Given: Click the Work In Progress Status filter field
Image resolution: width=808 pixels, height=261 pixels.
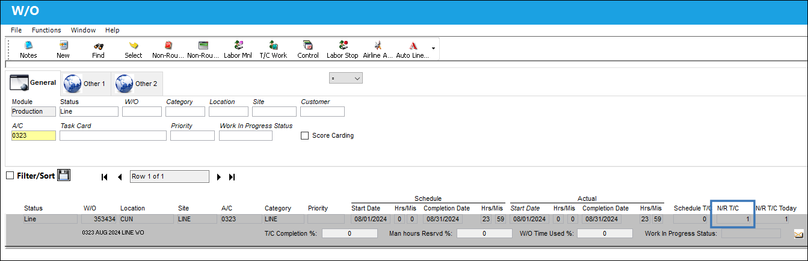Looking at the screenshot, I should (x=245, y=135).
